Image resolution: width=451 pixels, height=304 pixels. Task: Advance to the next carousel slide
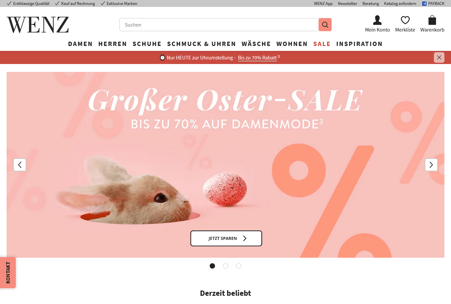[431, 165]
